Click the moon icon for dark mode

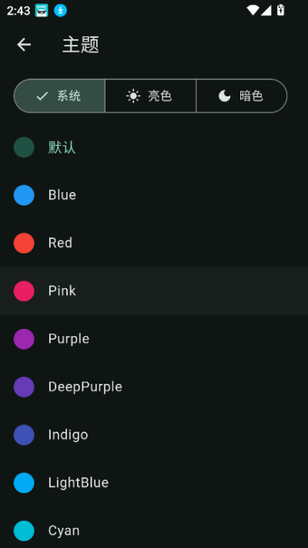[225, 96]
